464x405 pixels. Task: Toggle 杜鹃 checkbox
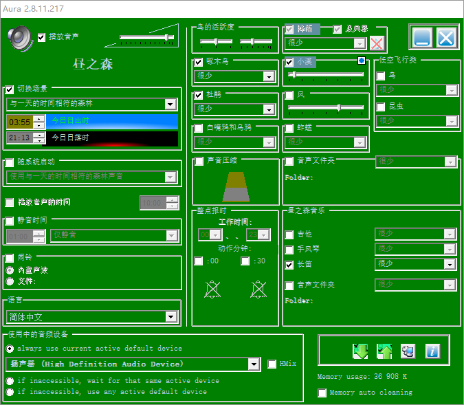pos(198,96)
